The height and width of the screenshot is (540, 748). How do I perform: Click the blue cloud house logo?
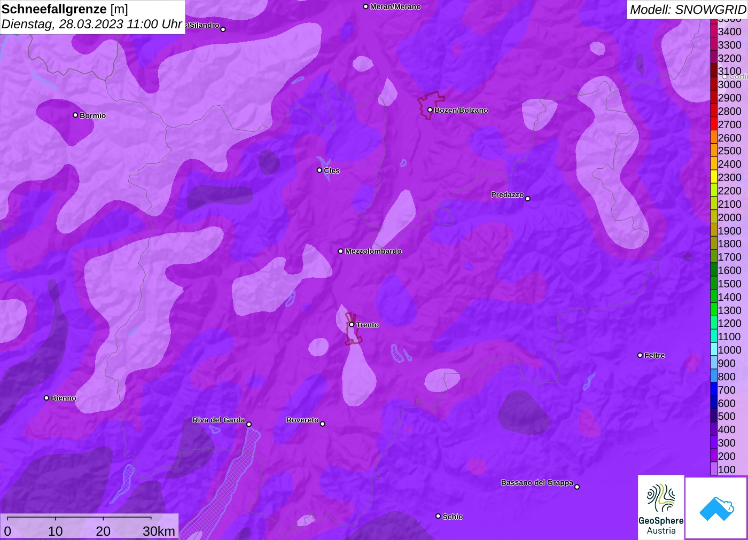pyautogui.click(x=716, y=508)
